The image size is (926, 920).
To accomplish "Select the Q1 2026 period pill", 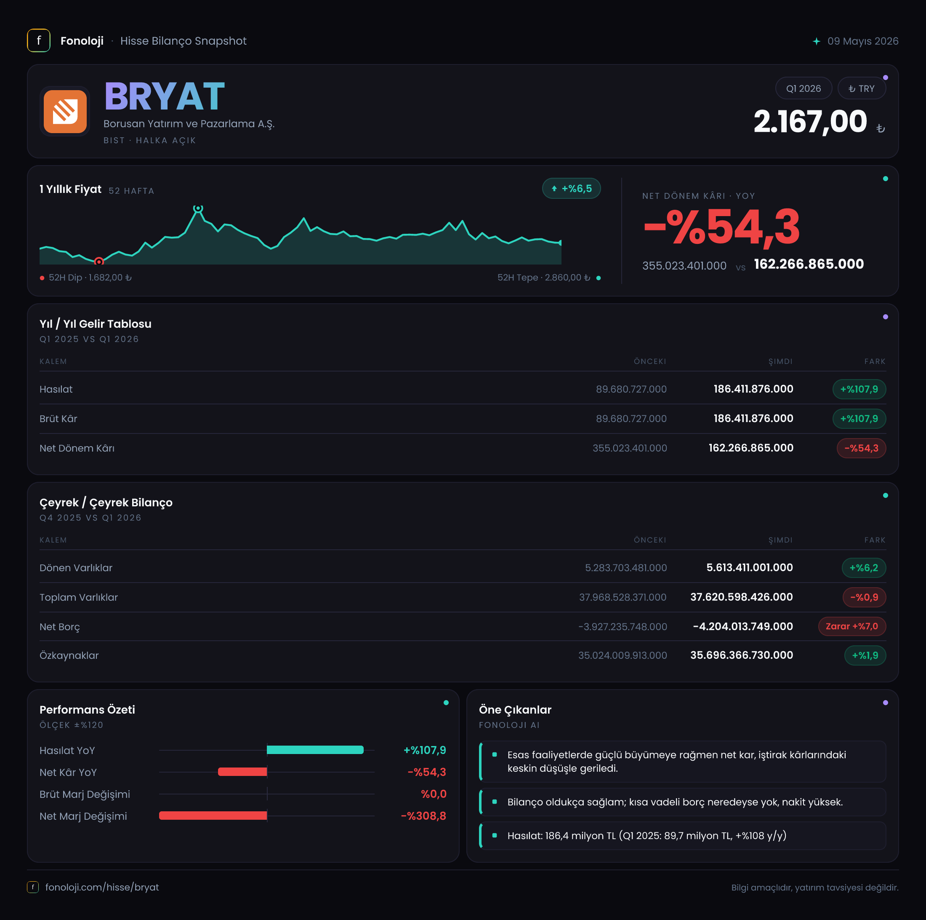I will click(804, 88).
